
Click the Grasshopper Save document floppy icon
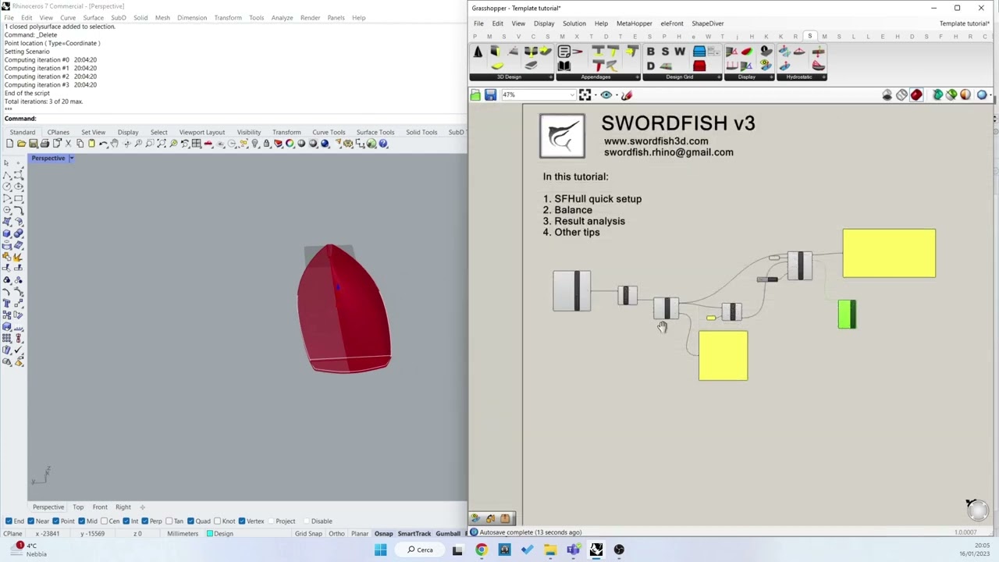tap(490, 95)
